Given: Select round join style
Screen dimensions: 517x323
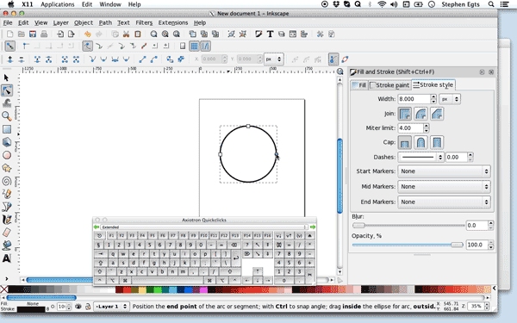Looking at the screenshot, I should tap(420, 114).
